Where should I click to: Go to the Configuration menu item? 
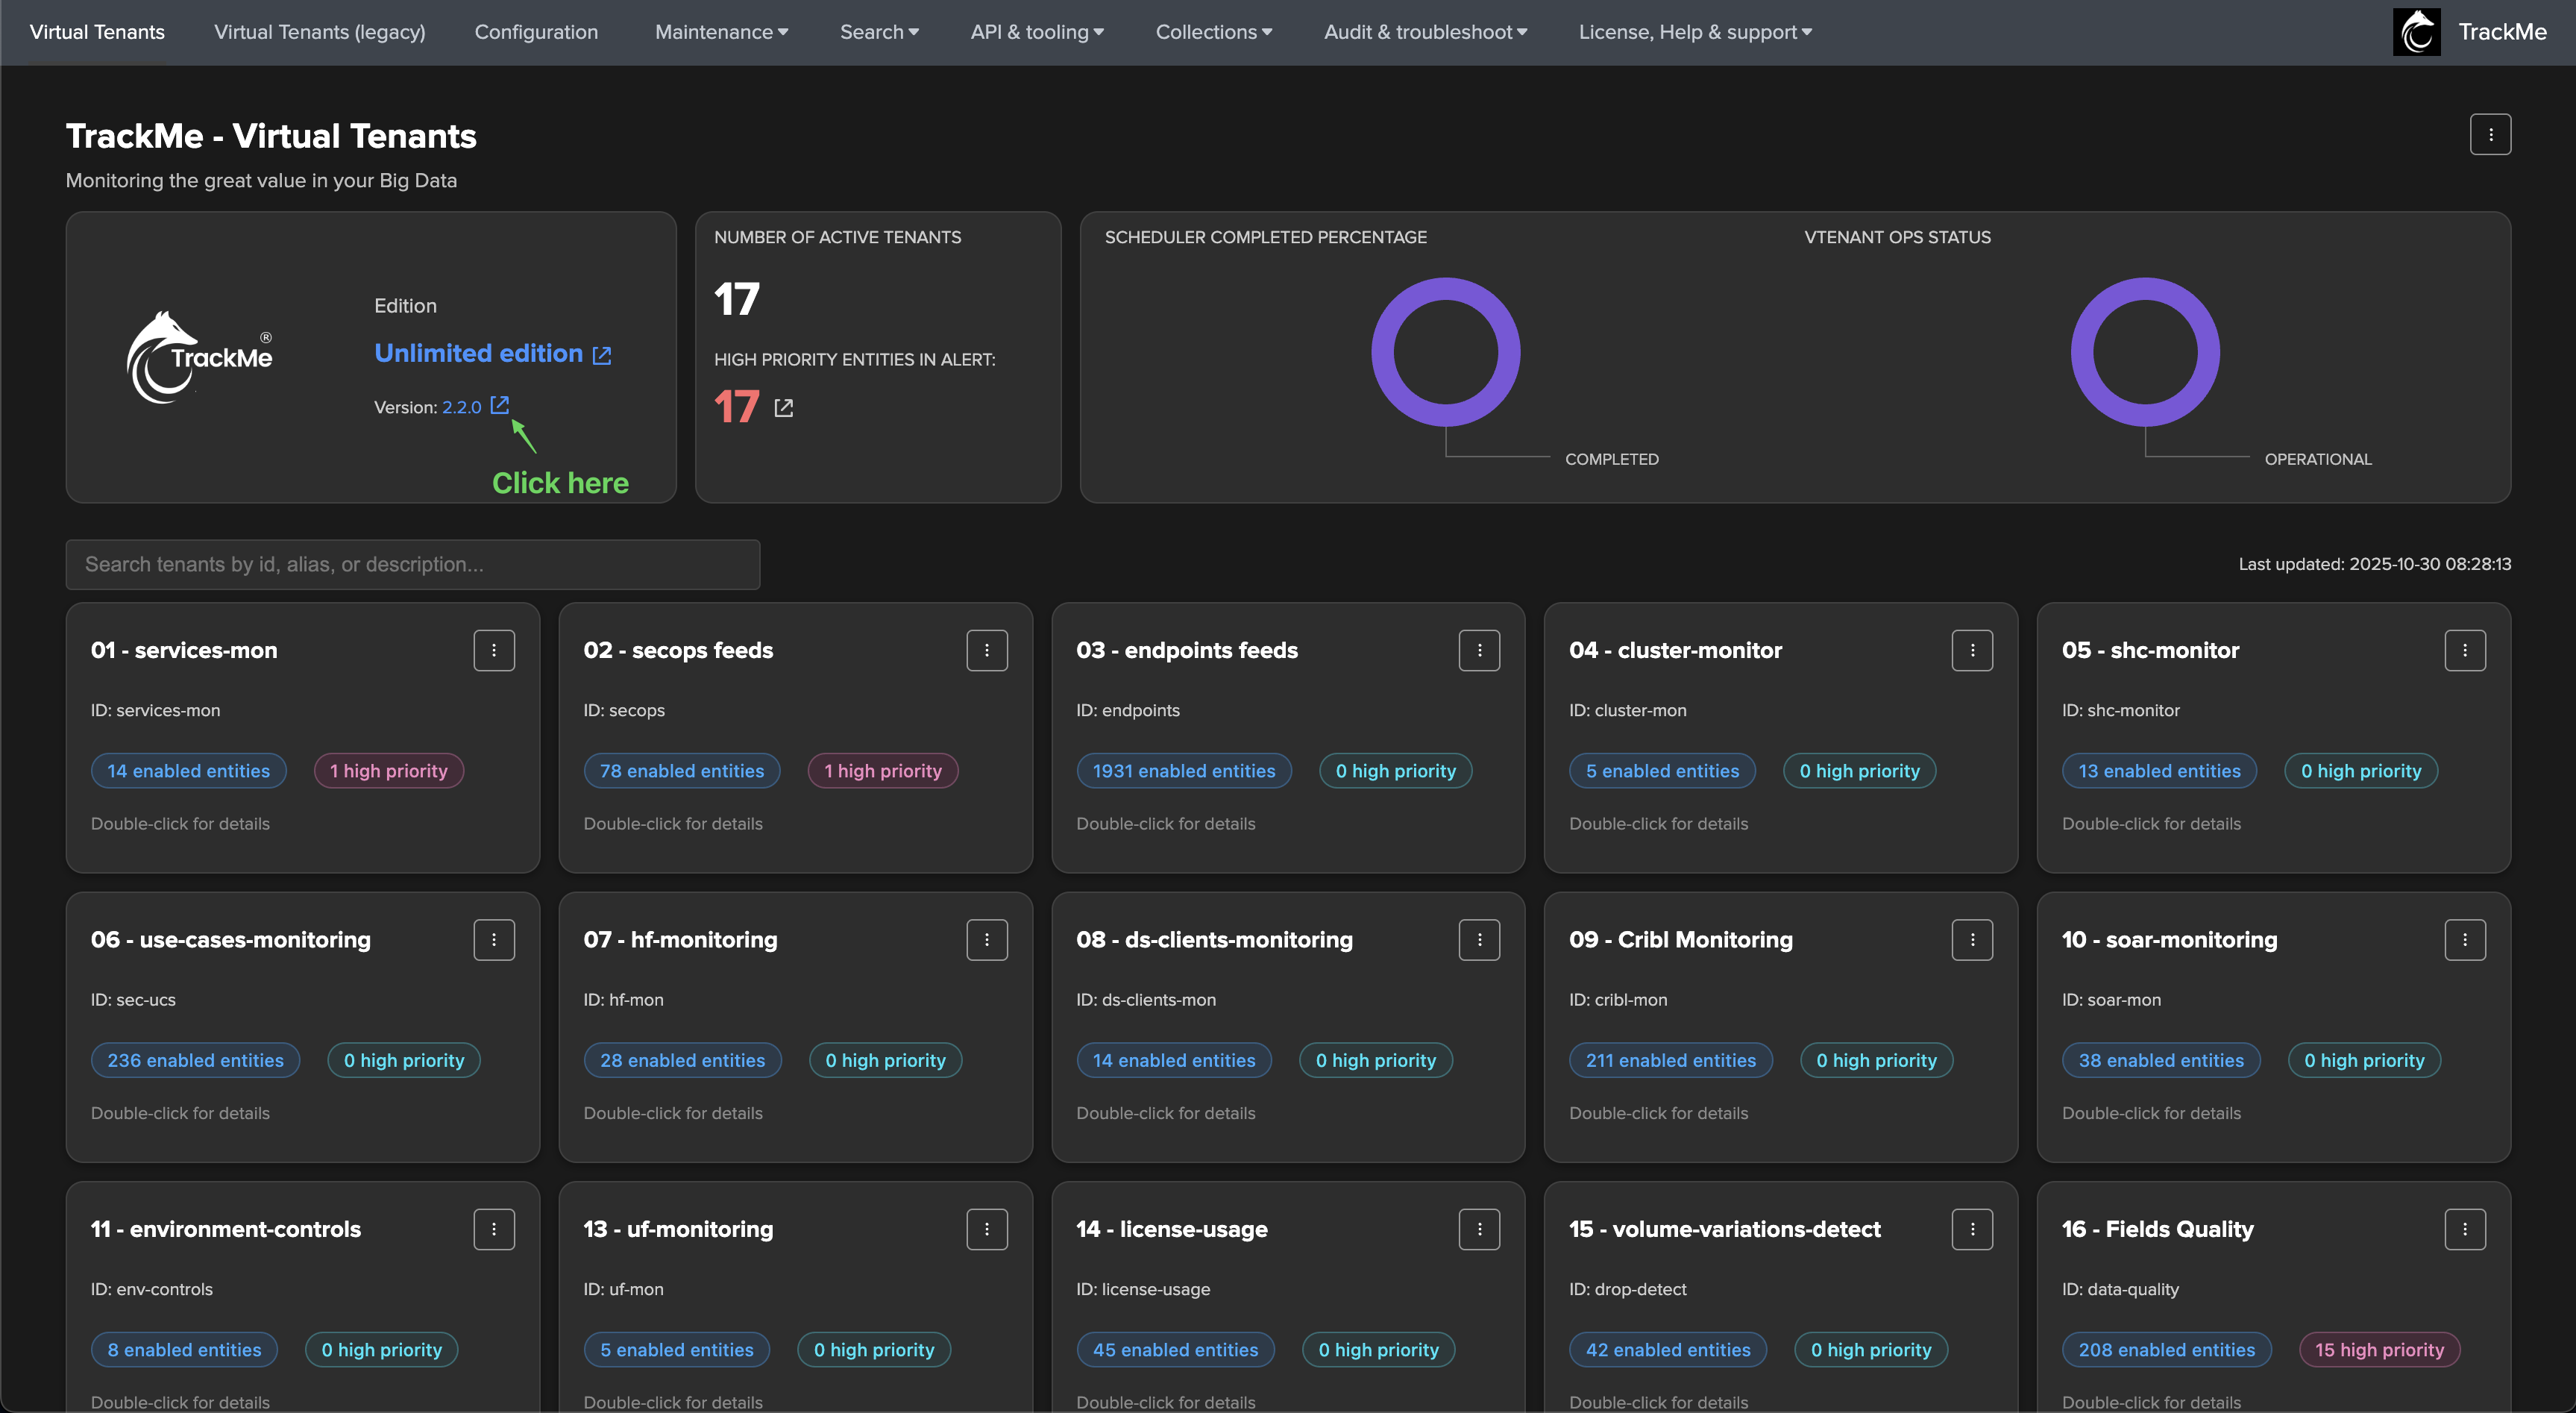pyautogui.click(x=536, y=32)
